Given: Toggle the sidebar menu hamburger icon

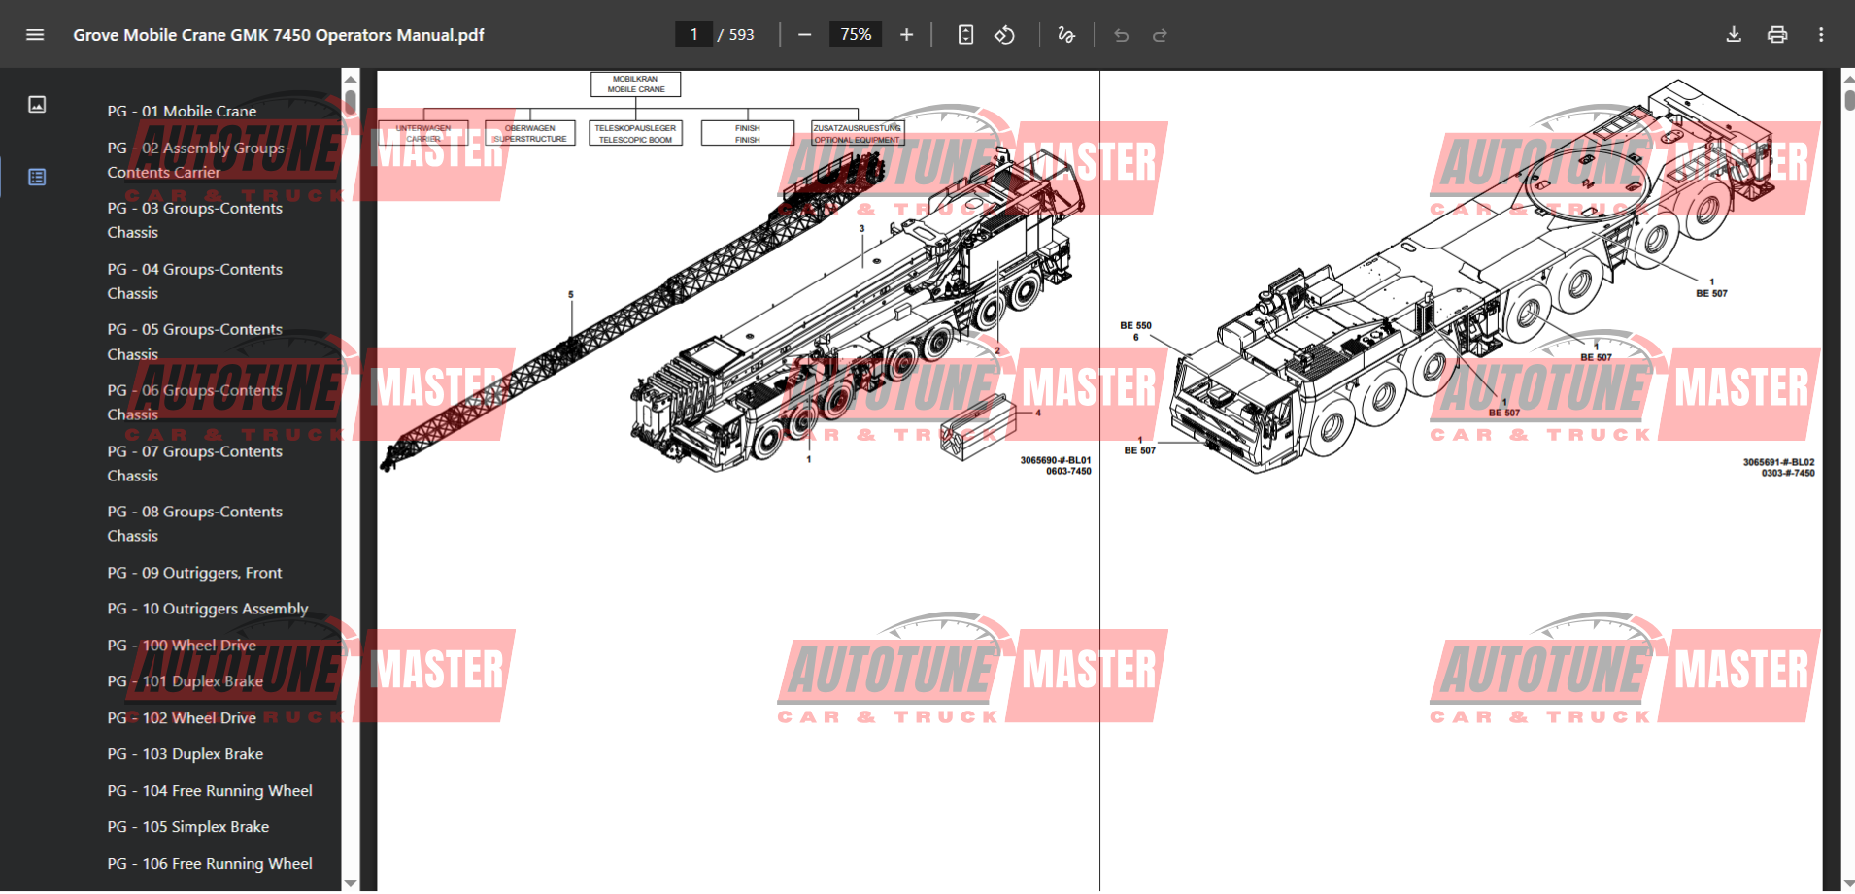Looking at the screenshot, I should [x=35, y=35].
